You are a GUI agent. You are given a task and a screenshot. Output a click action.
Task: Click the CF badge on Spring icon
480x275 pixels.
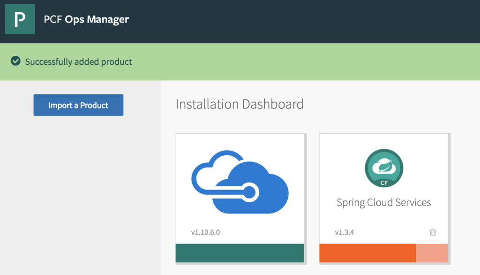click(x=384, y=183)
